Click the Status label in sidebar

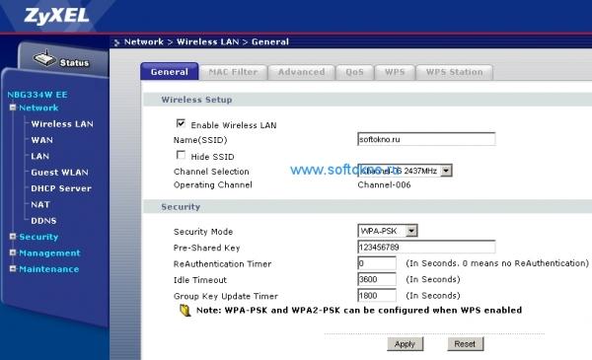(74, 63)
